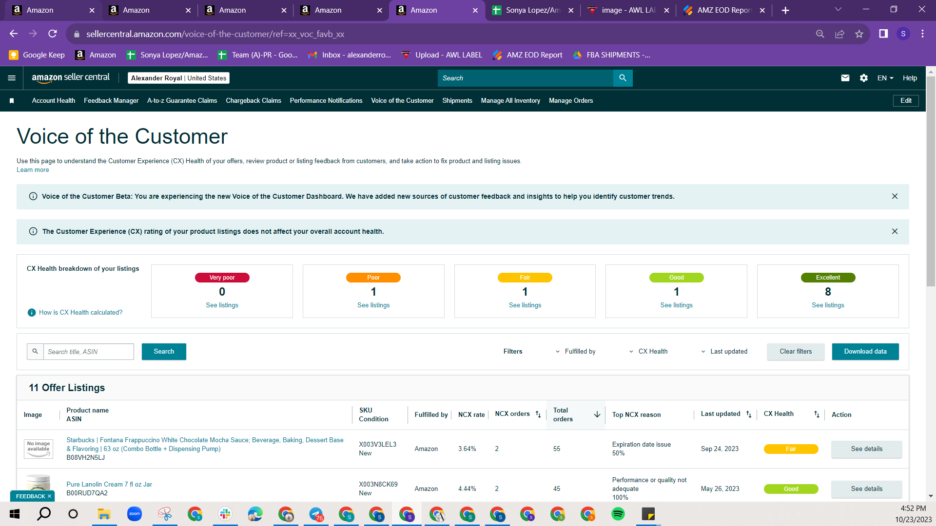Switch to the image - AWL LABEL tab
Image resolution: width=936 pixels, height=526 pixels.
[x=628, y=10]
